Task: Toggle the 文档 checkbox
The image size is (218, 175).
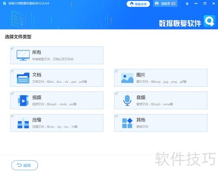Action: pyautogui.click(x=12, y=71)
